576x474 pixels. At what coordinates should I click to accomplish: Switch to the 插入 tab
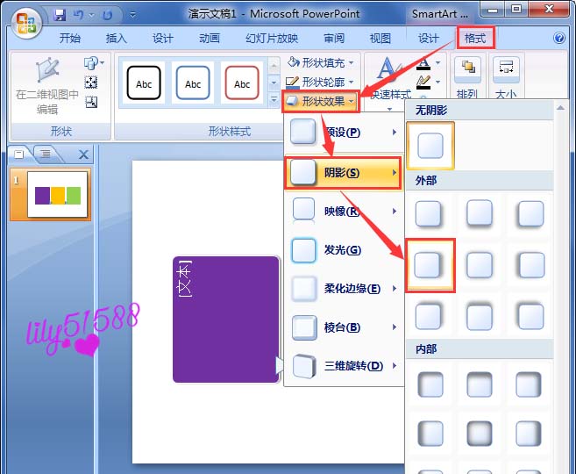tap(116, 38)
